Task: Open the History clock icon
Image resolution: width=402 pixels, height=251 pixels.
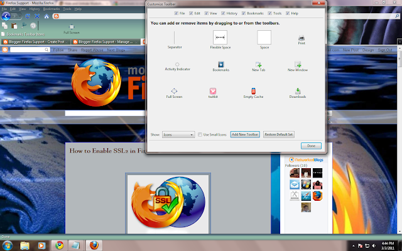Action: pos(33,25)
